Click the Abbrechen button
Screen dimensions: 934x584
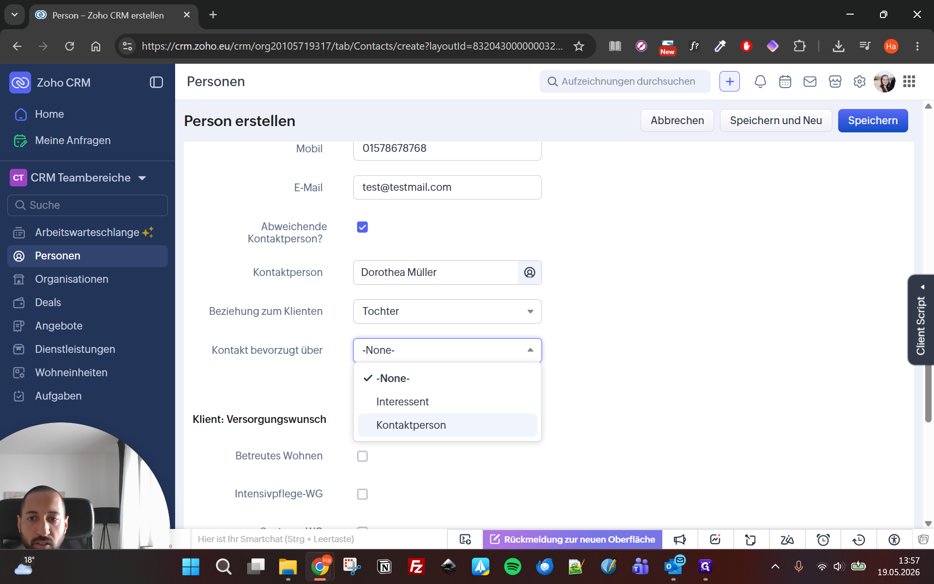coord(677,121)
